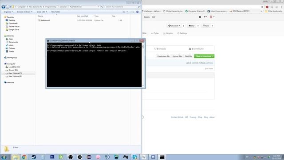Select Homegroup in navigation pane
The width and height of the screenshot is (284, 160).
coord(12,58)
